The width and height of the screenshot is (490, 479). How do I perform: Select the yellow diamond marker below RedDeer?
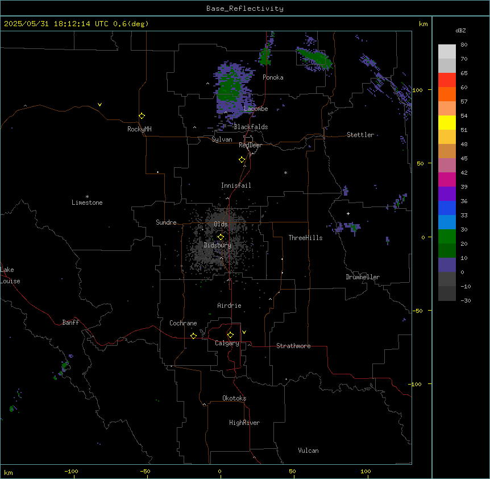pos(242,160)
